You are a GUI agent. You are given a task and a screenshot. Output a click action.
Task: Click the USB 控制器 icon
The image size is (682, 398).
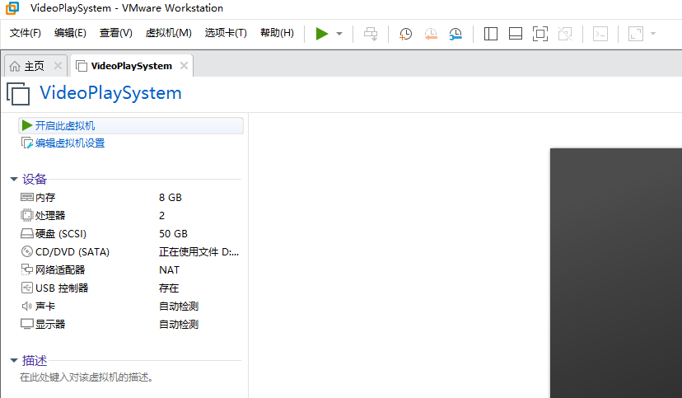pos(27,288)
